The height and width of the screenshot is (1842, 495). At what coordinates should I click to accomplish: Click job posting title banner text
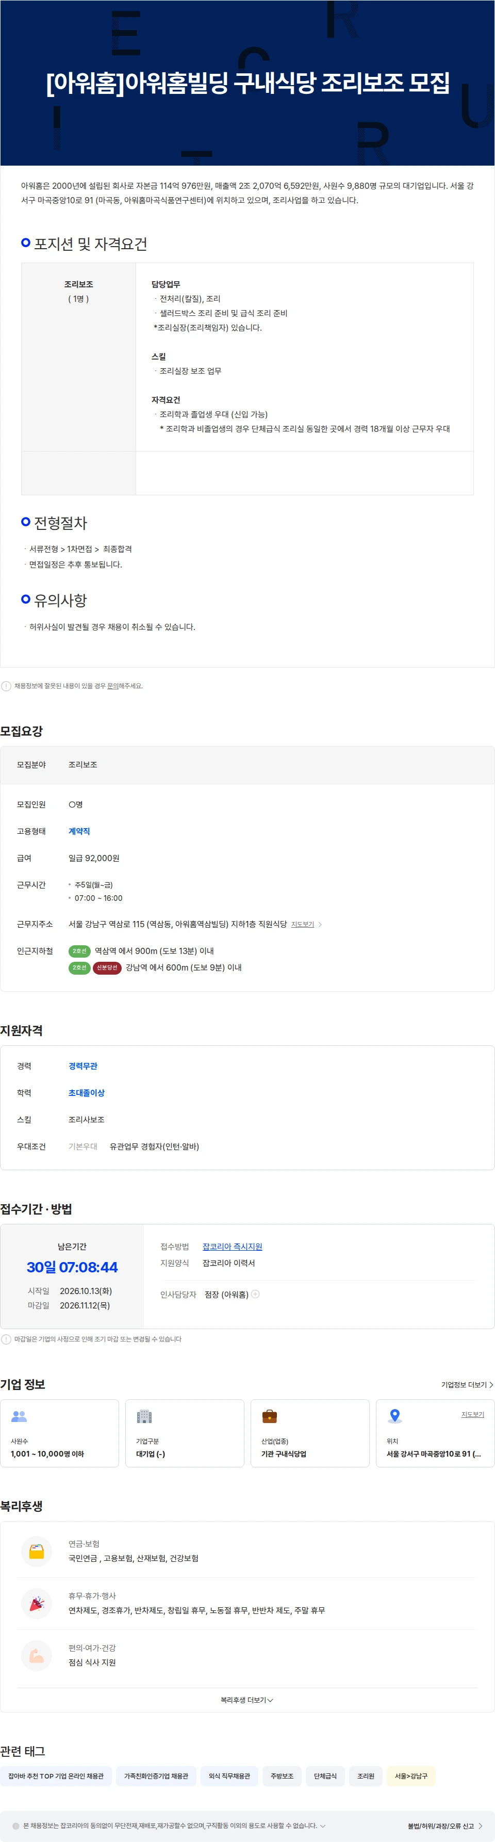248,83
